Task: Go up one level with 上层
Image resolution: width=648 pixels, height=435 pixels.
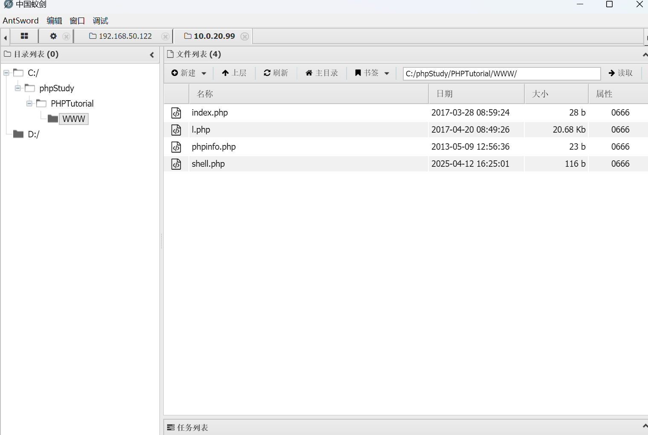Action: click(x=234, y=73)
